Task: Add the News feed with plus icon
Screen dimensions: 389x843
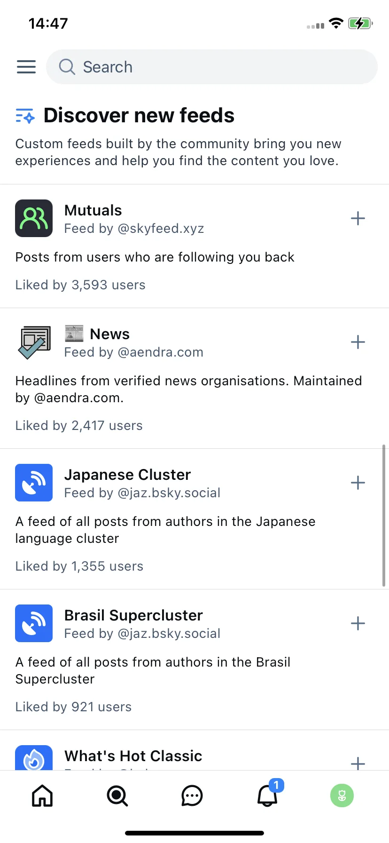Action: [358, 342]
